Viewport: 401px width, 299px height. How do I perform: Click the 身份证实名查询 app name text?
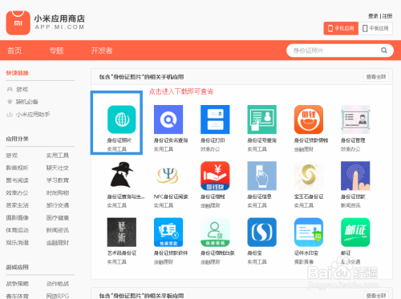[x=171, y=140]
